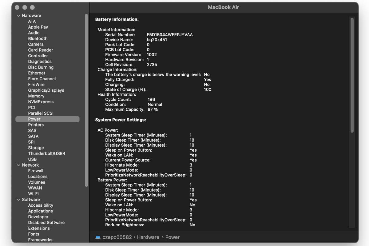The image size is (369, 246).
Task: Select Disabled Software in sidebar
Action: click(x=46, y=223)
